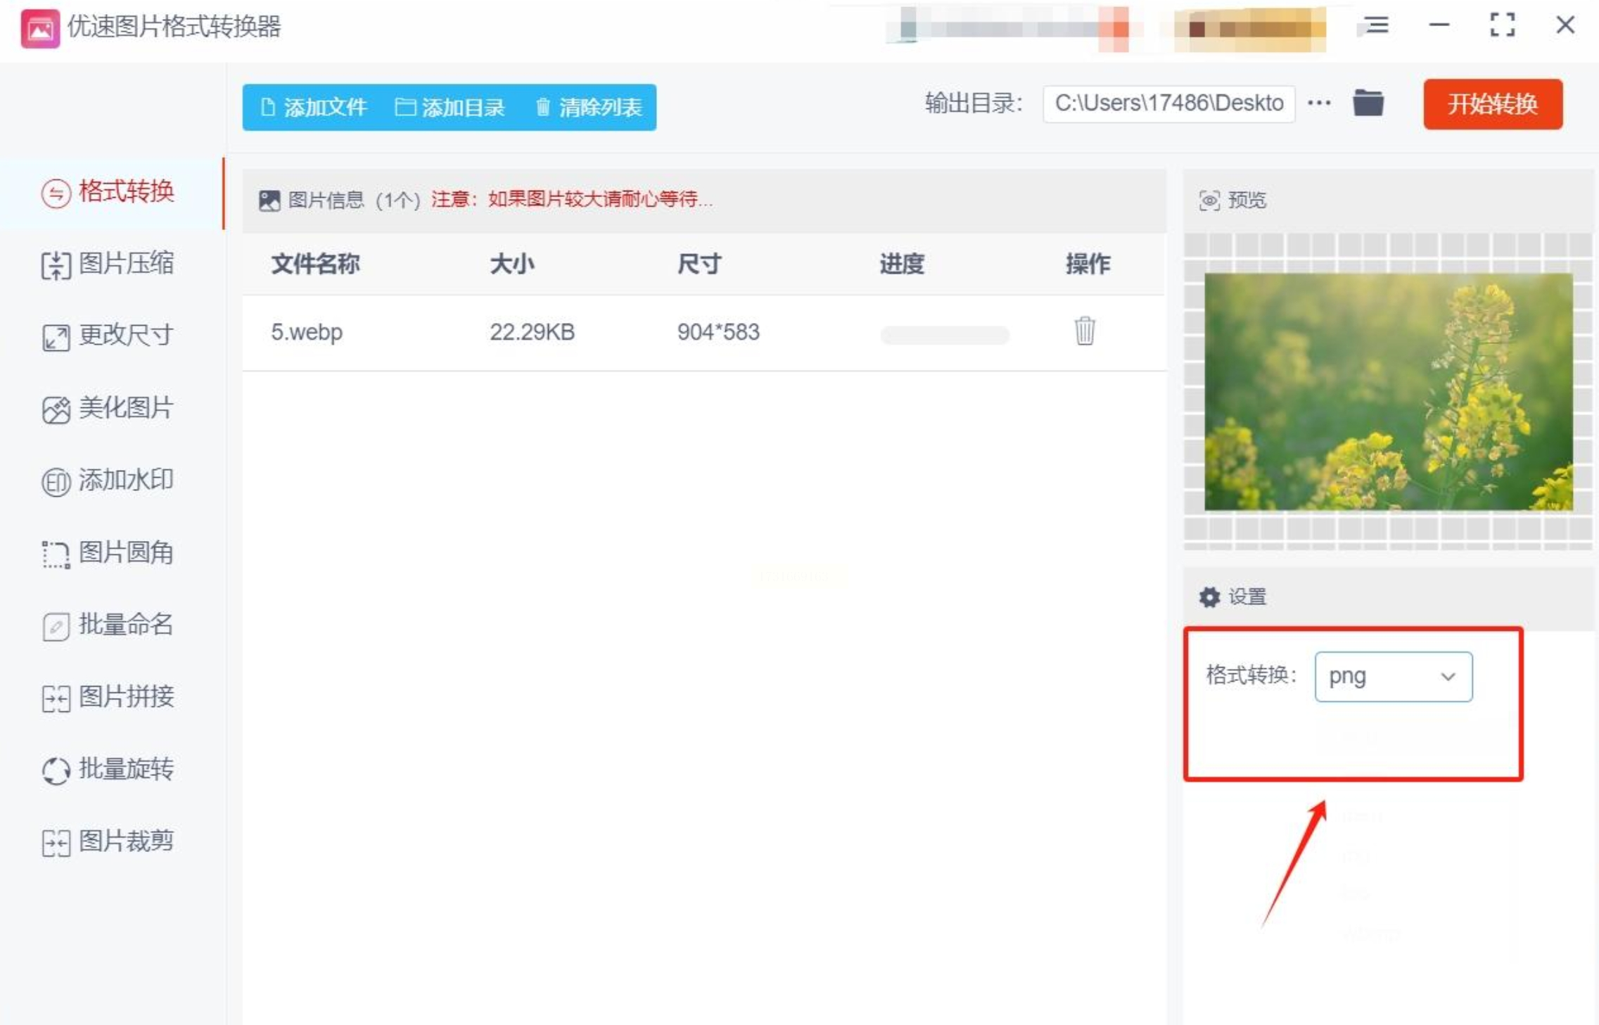This screenshot has width=1599, height=1025.
Task: Click the 图片压缩 compress icon
Action: [x=56, y=266]
